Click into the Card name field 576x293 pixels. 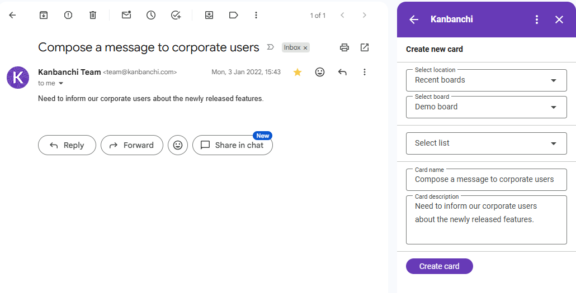point(487,180)
